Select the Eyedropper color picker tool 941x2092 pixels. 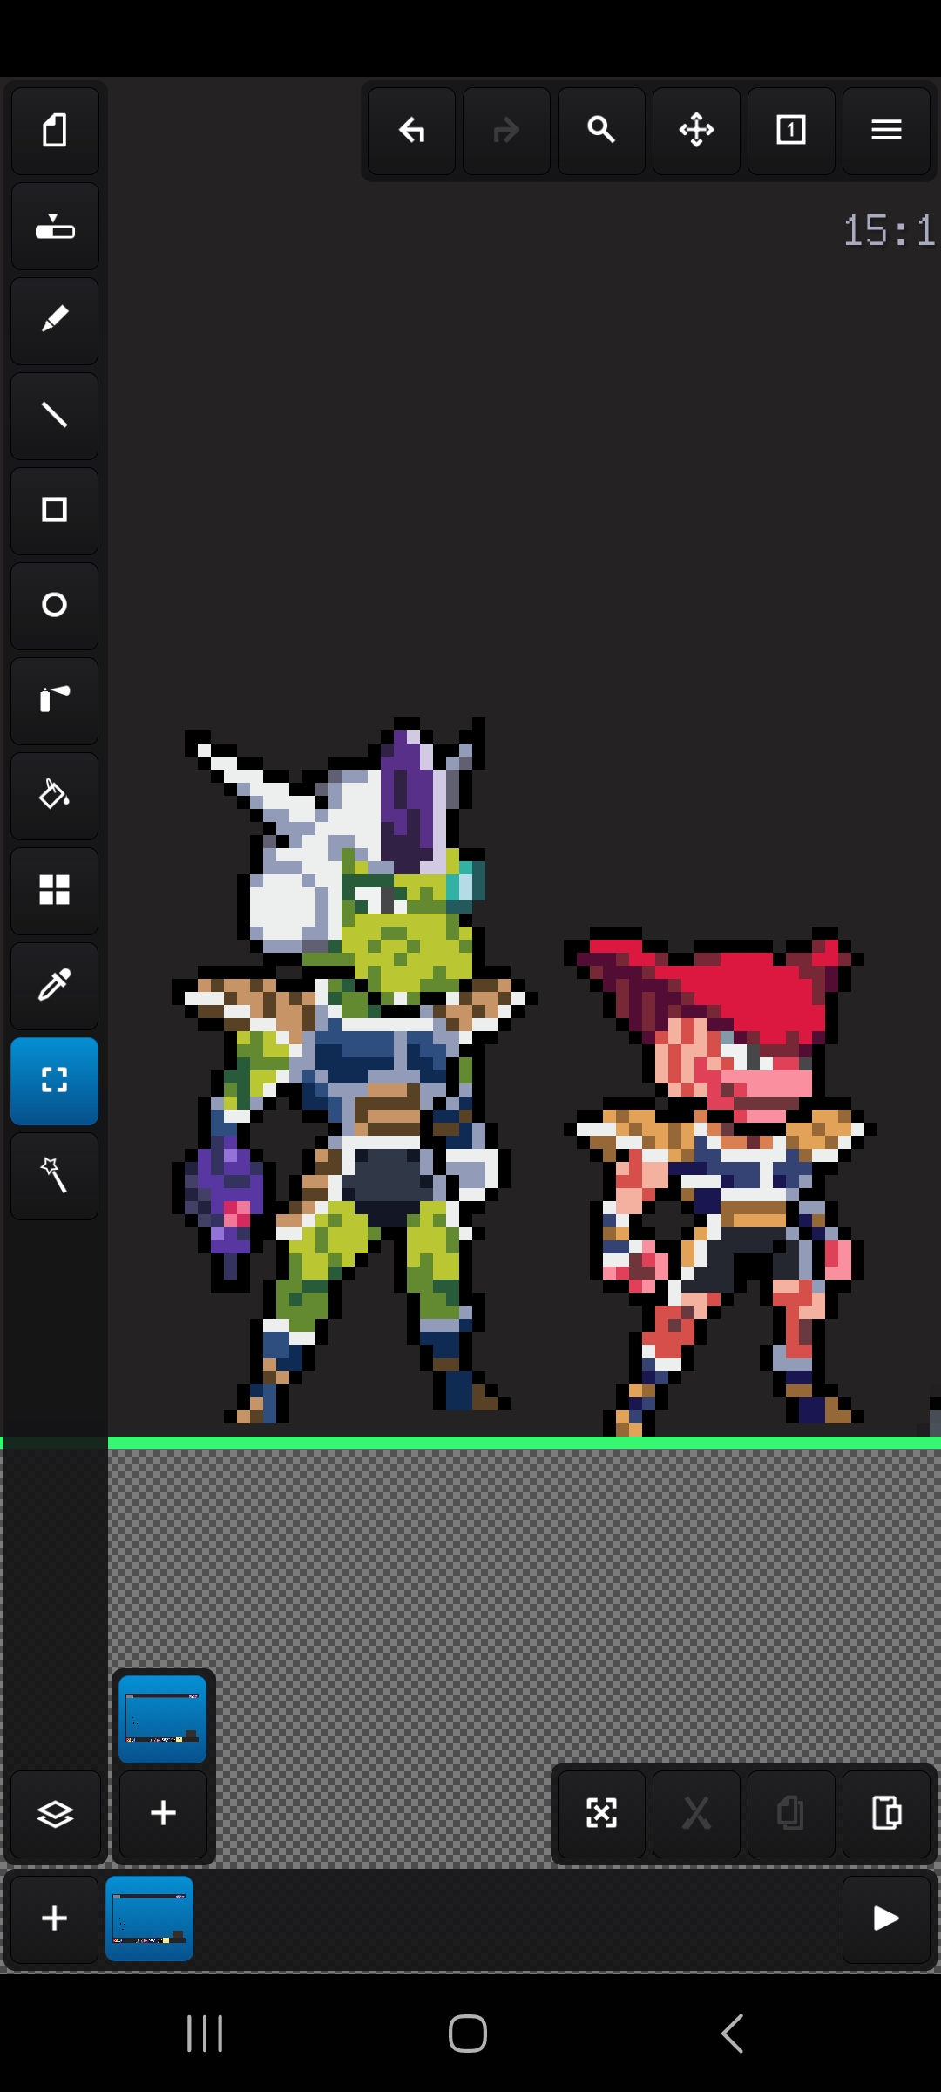(55, 986)
